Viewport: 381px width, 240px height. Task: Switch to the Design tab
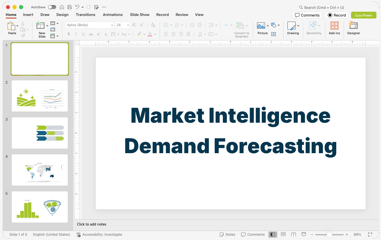62,15
